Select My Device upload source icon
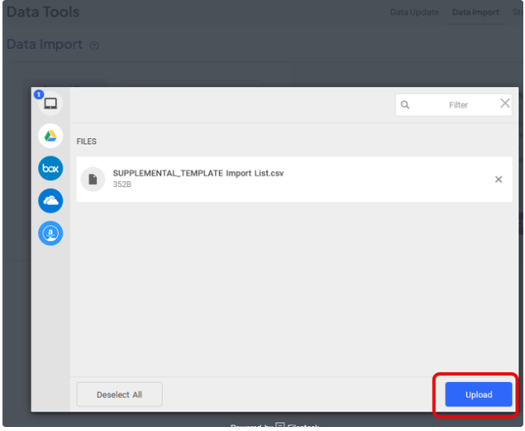This screenshot has height=431, width=525. (x=50, y=103)
